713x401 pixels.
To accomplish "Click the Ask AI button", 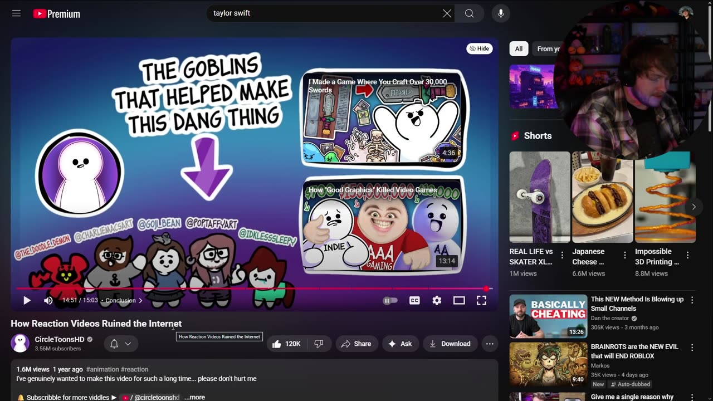I will [x=400, y=344].
